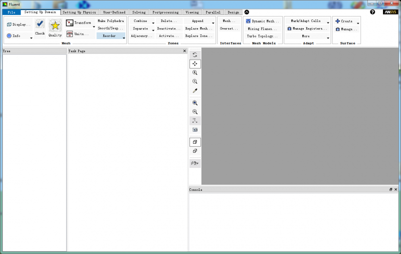
Task: Select the Setting Up Domain tab
Action: click(x=40, y=12)
